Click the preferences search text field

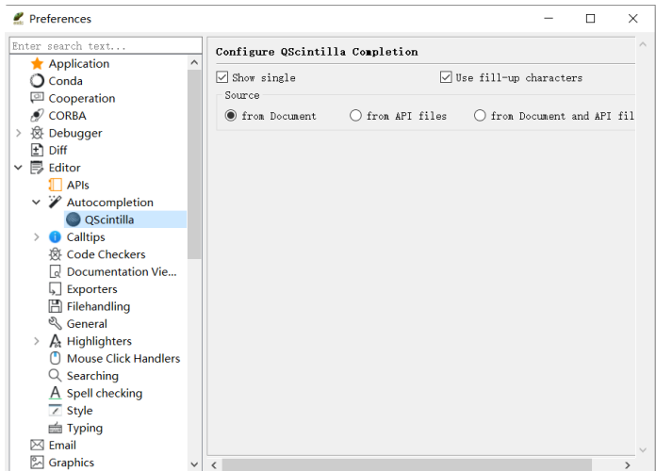click(106, 45)
